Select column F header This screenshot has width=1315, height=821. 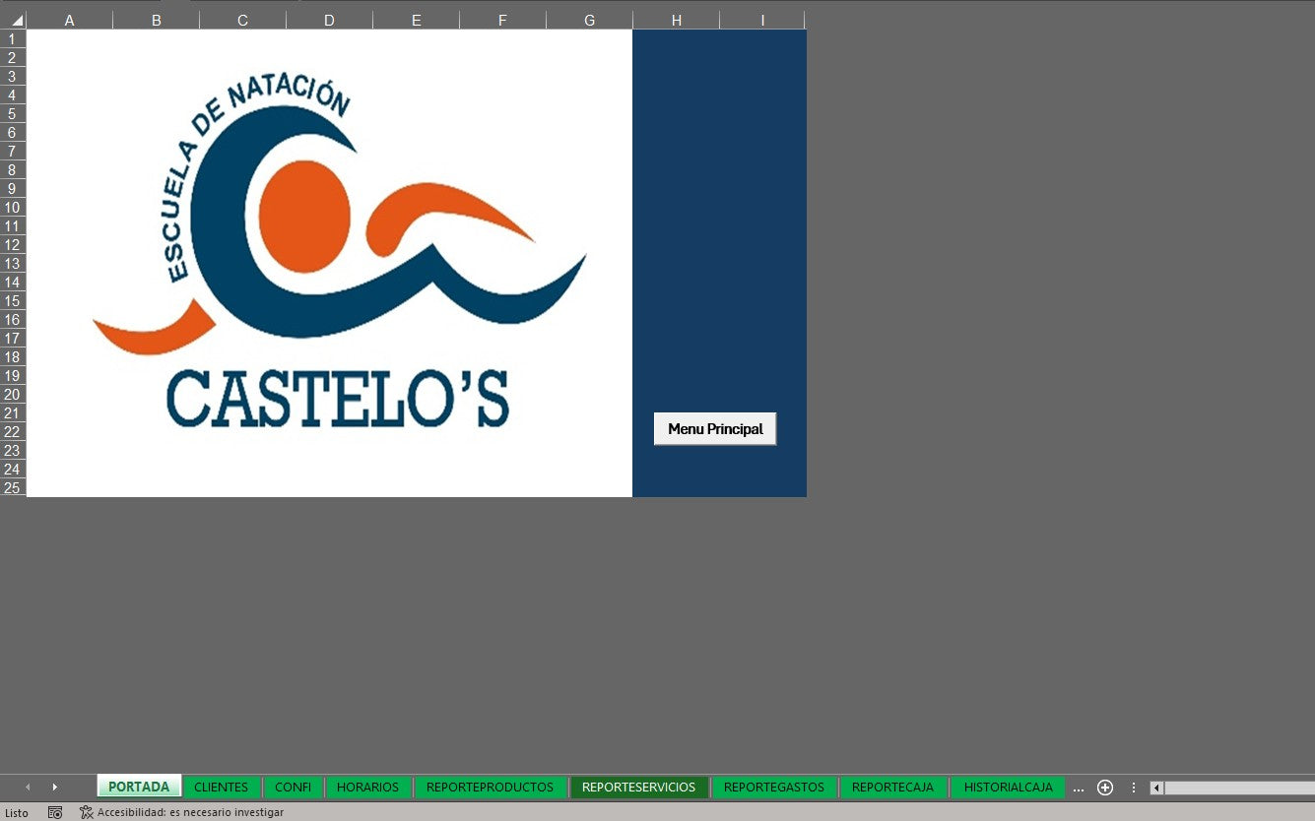502,20
